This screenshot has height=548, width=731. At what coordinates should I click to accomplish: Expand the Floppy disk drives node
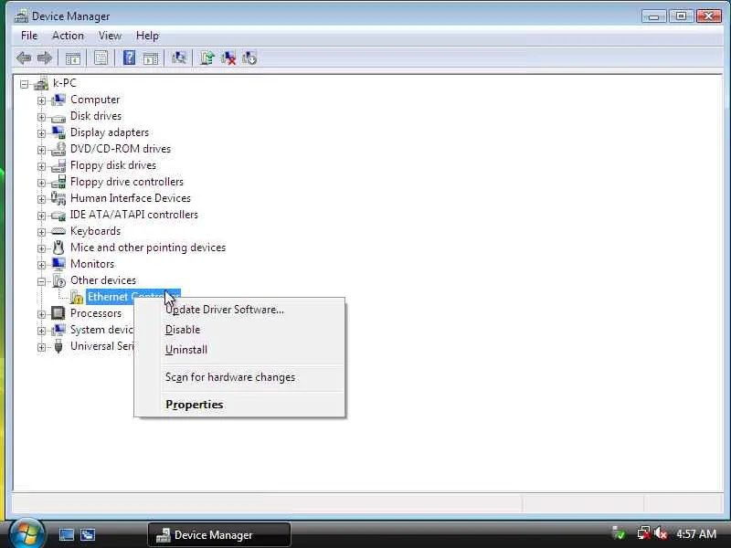(41, 166)
